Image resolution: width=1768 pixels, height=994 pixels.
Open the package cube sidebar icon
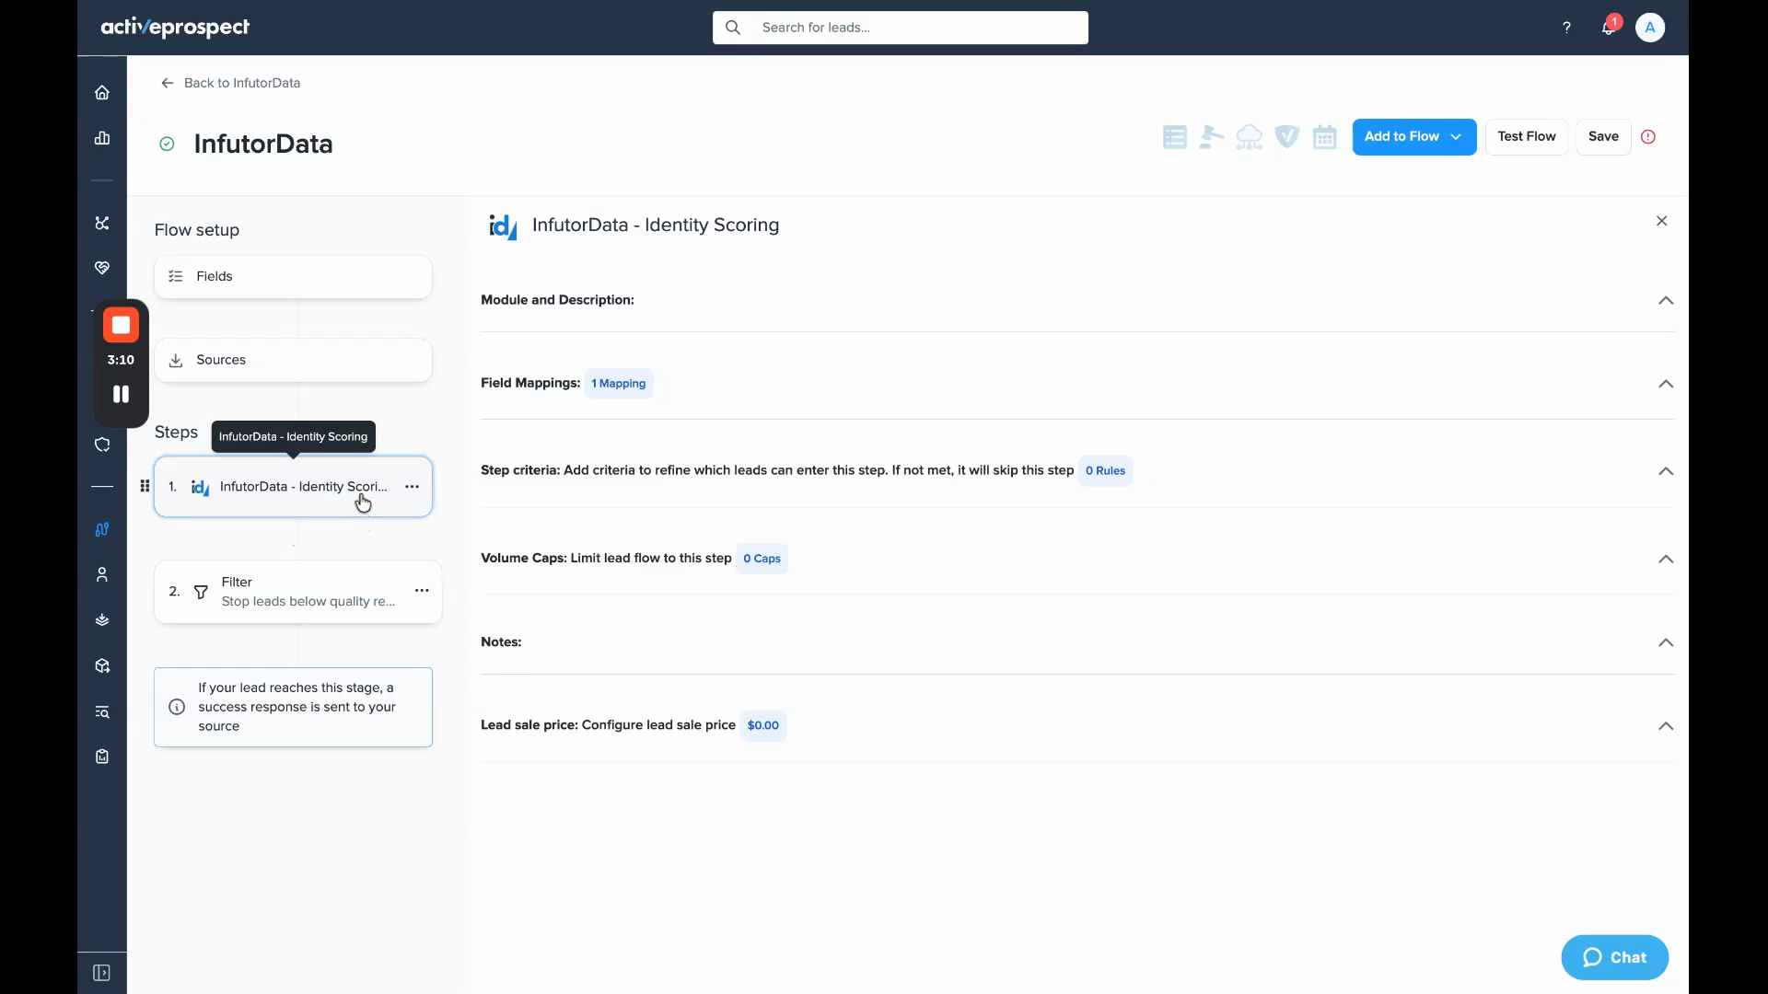point(102,665)
